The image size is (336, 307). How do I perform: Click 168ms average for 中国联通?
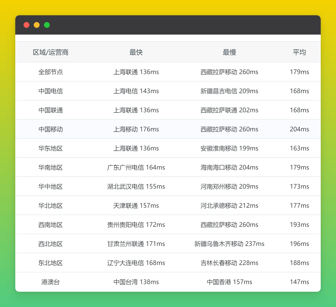(299, 110)
